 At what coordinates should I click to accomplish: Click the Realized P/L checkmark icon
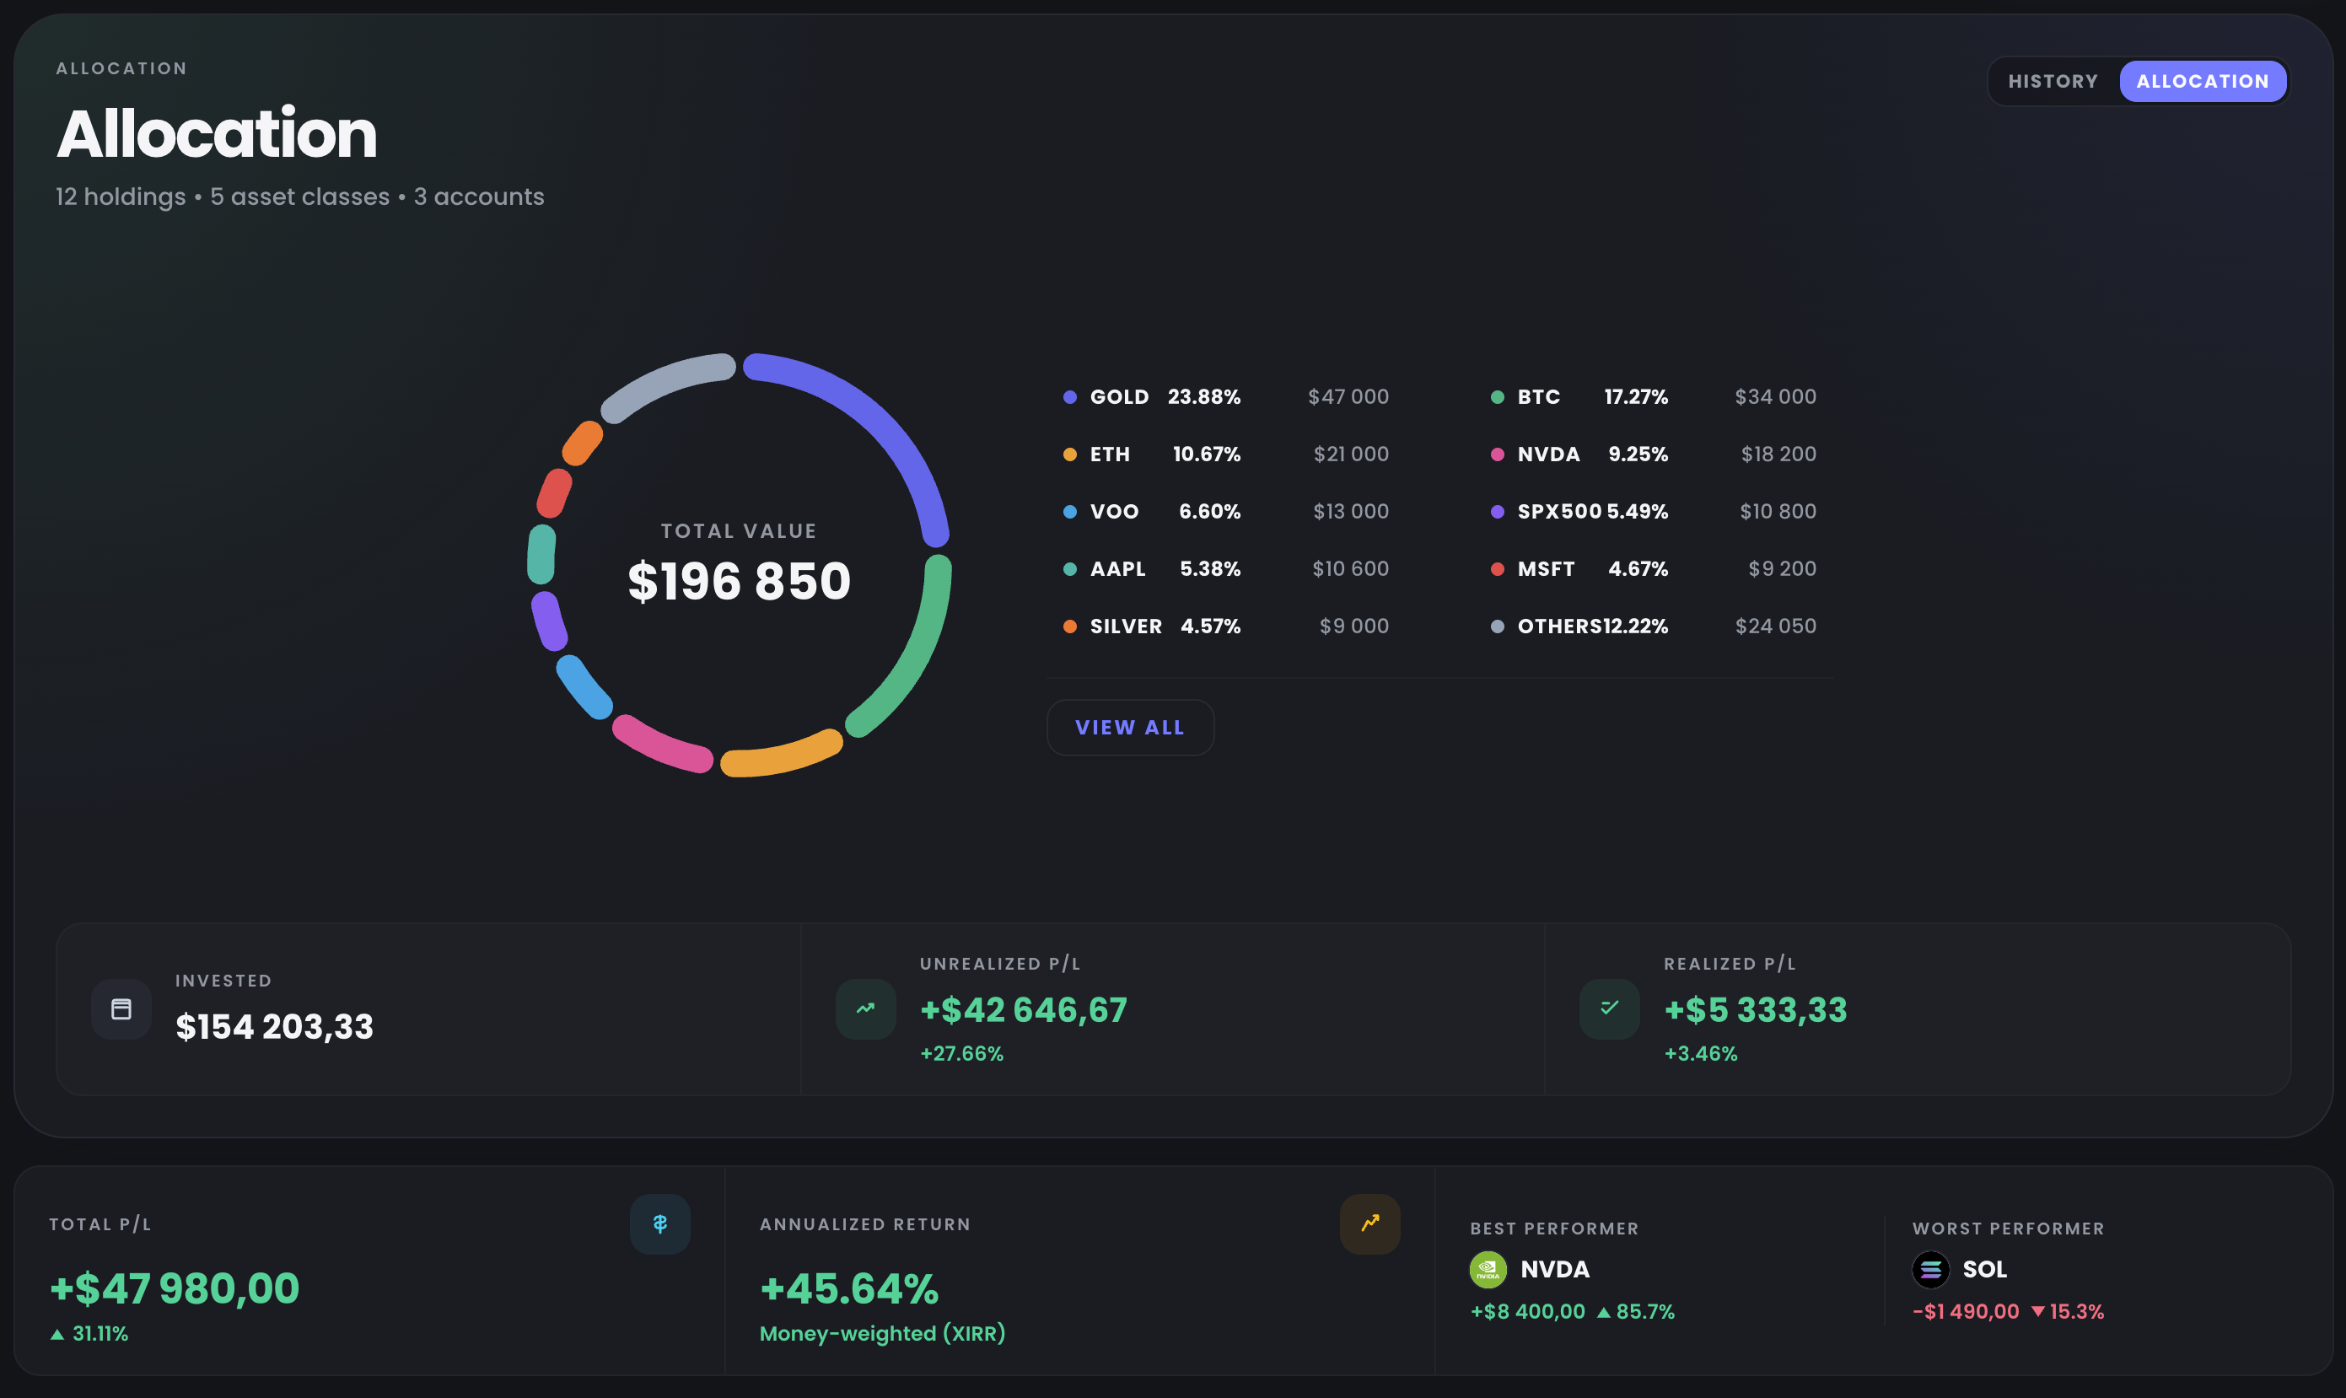tap(1609, 1009)
